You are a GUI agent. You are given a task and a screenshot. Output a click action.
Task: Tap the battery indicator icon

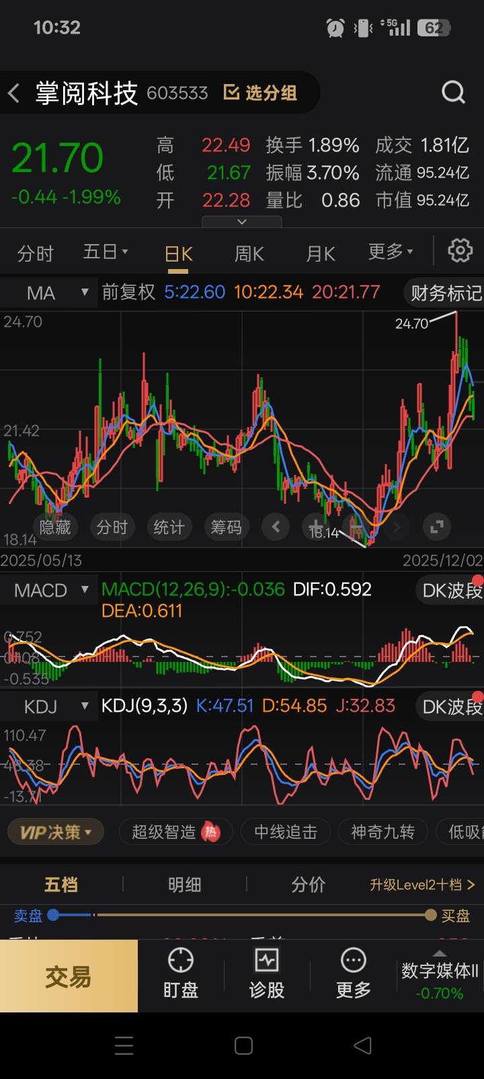pos(434,28)
